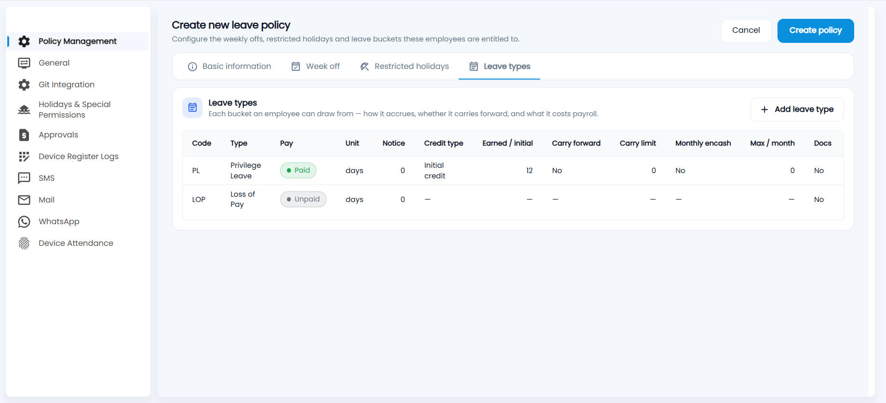Click the Mail envelope icon
This screenshot has height=403, width=886.
pos(24,200)
